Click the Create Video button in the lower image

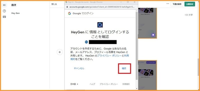(151, 63)
